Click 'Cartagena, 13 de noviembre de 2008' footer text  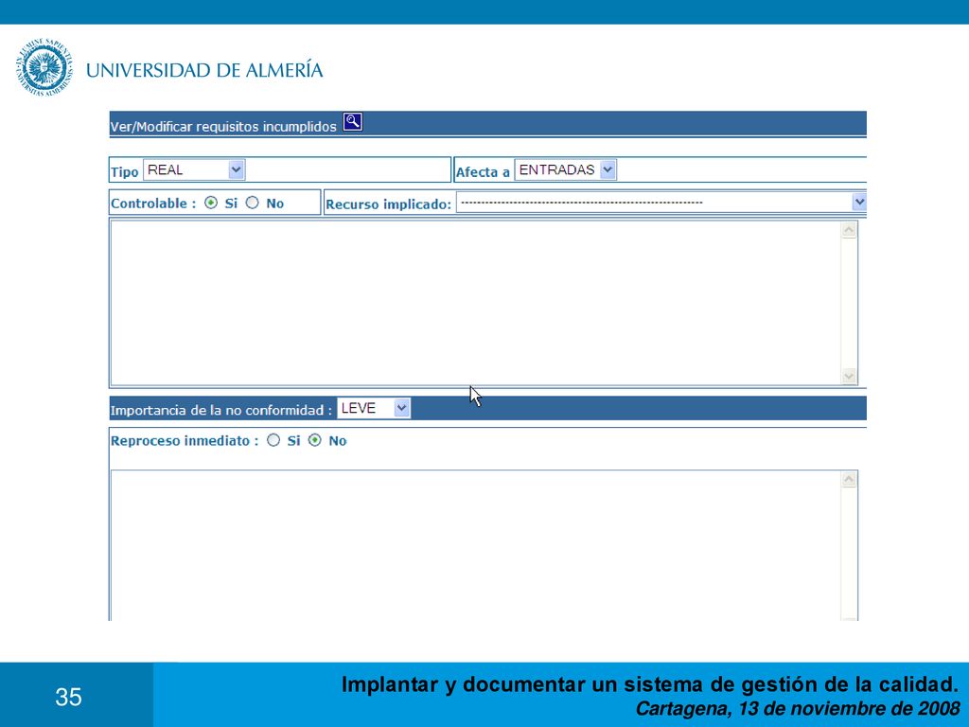798,708
